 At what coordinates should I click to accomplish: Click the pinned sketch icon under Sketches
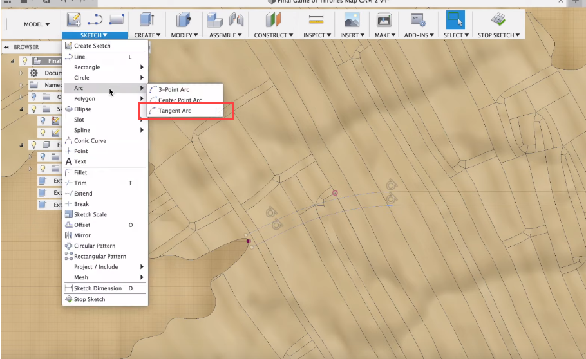pos(55,121)
